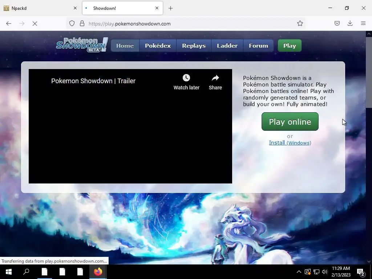Click the Share arrow icon on video
Viewport: 372px width, 279px height.
pyautogui.click(x=215, y=78)
